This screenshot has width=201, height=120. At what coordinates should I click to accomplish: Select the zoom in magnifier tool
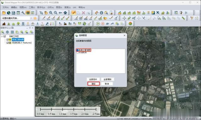51,13
